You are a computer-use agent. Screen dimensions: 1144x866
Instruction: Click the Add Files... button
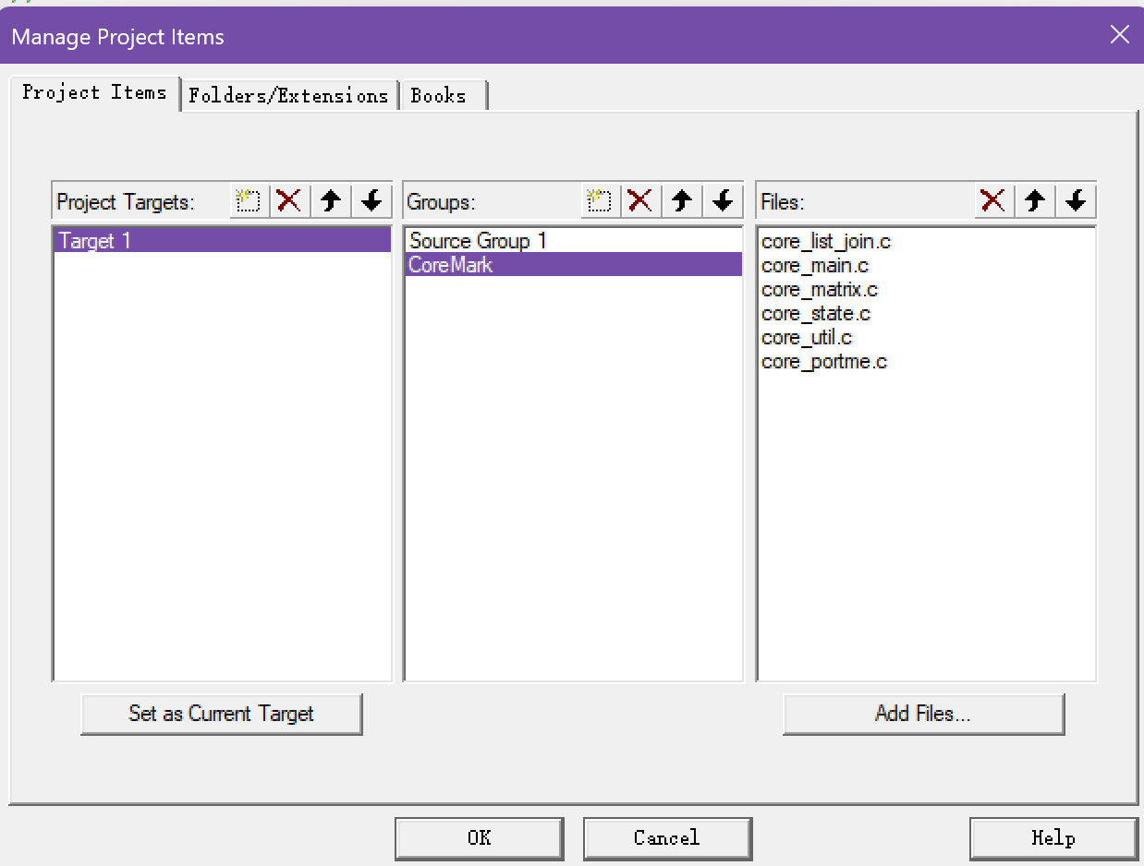point(923,714)
